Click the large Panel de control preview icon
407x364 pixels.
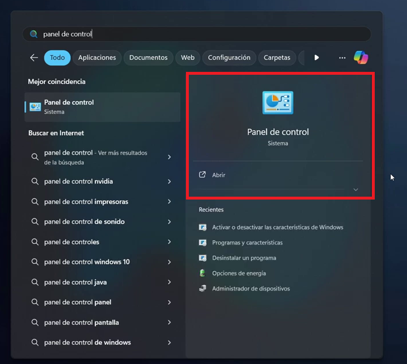pyautogui.click(x=277, y=103)
